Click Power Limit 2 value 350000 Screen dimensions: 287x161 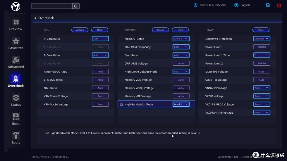point(262,63)
